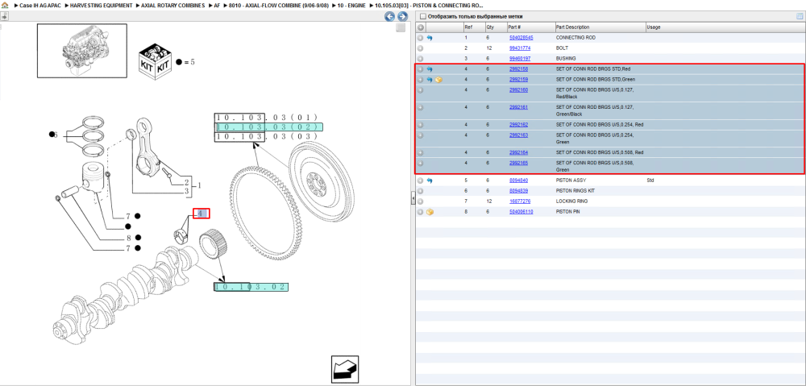The height and width of the screenshot is (386, 806).
Task: Add BOLT row via its circle icon
Action: 420,48
